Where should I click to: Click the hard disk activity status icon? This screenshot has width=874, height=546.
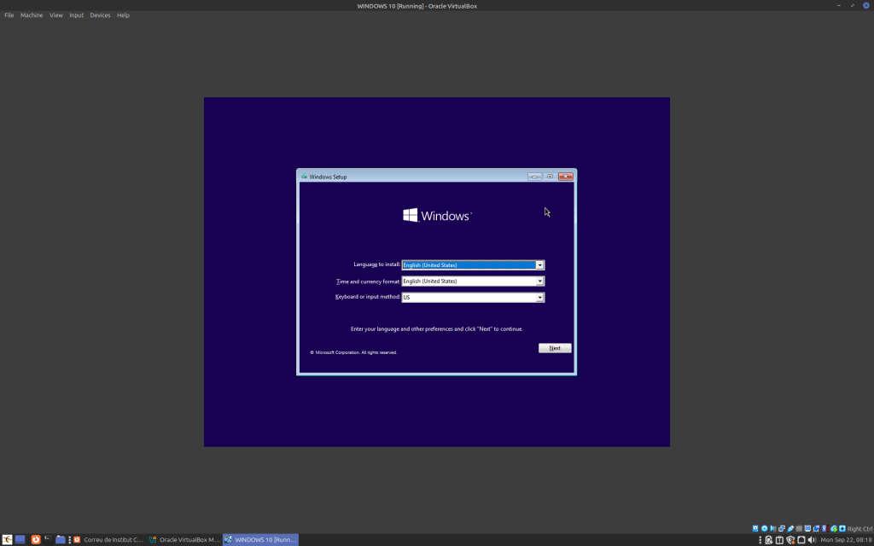click(x=756, y=529)
